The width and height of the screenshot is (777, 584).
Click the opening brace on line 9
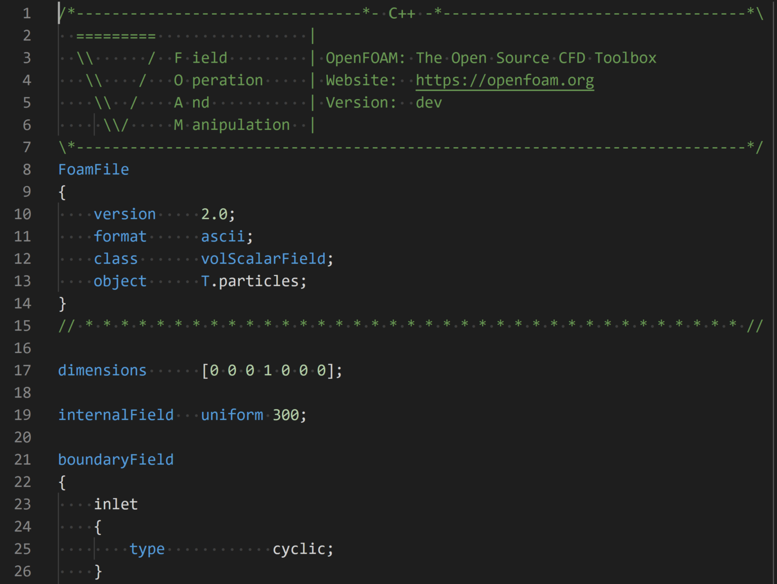click(x=62, y=191)
